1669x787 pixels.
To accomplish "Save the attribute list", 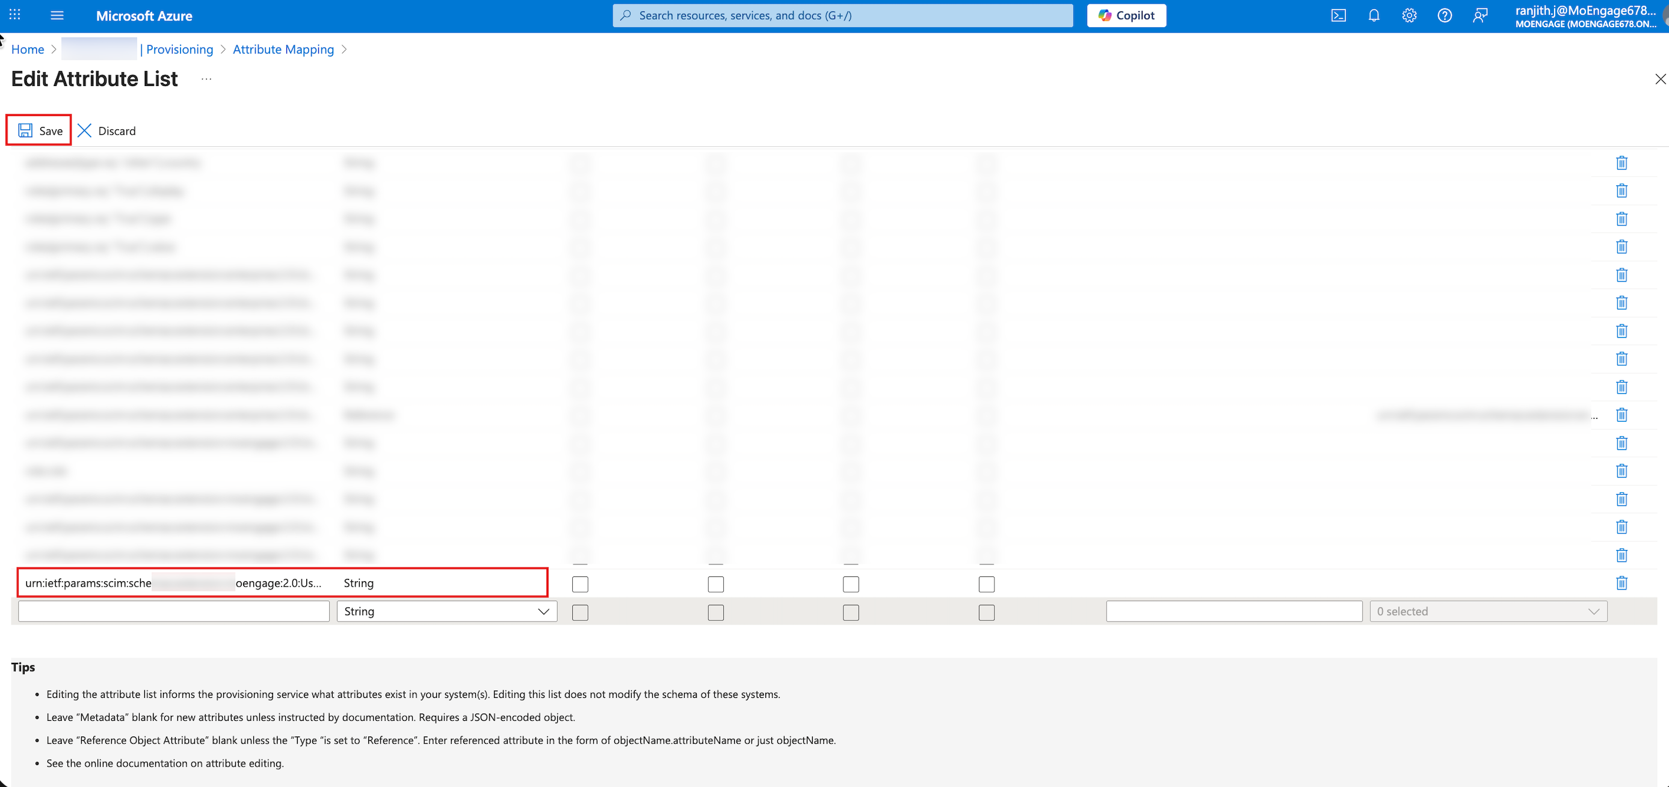I will pyautogui.click(x=40, y=131).
